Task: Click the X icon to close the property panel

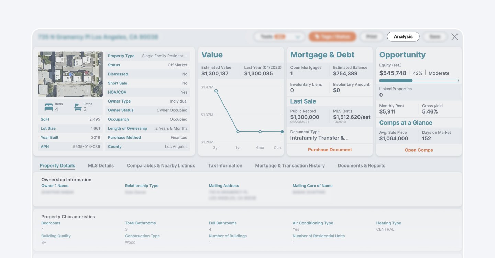Action: 454,36
